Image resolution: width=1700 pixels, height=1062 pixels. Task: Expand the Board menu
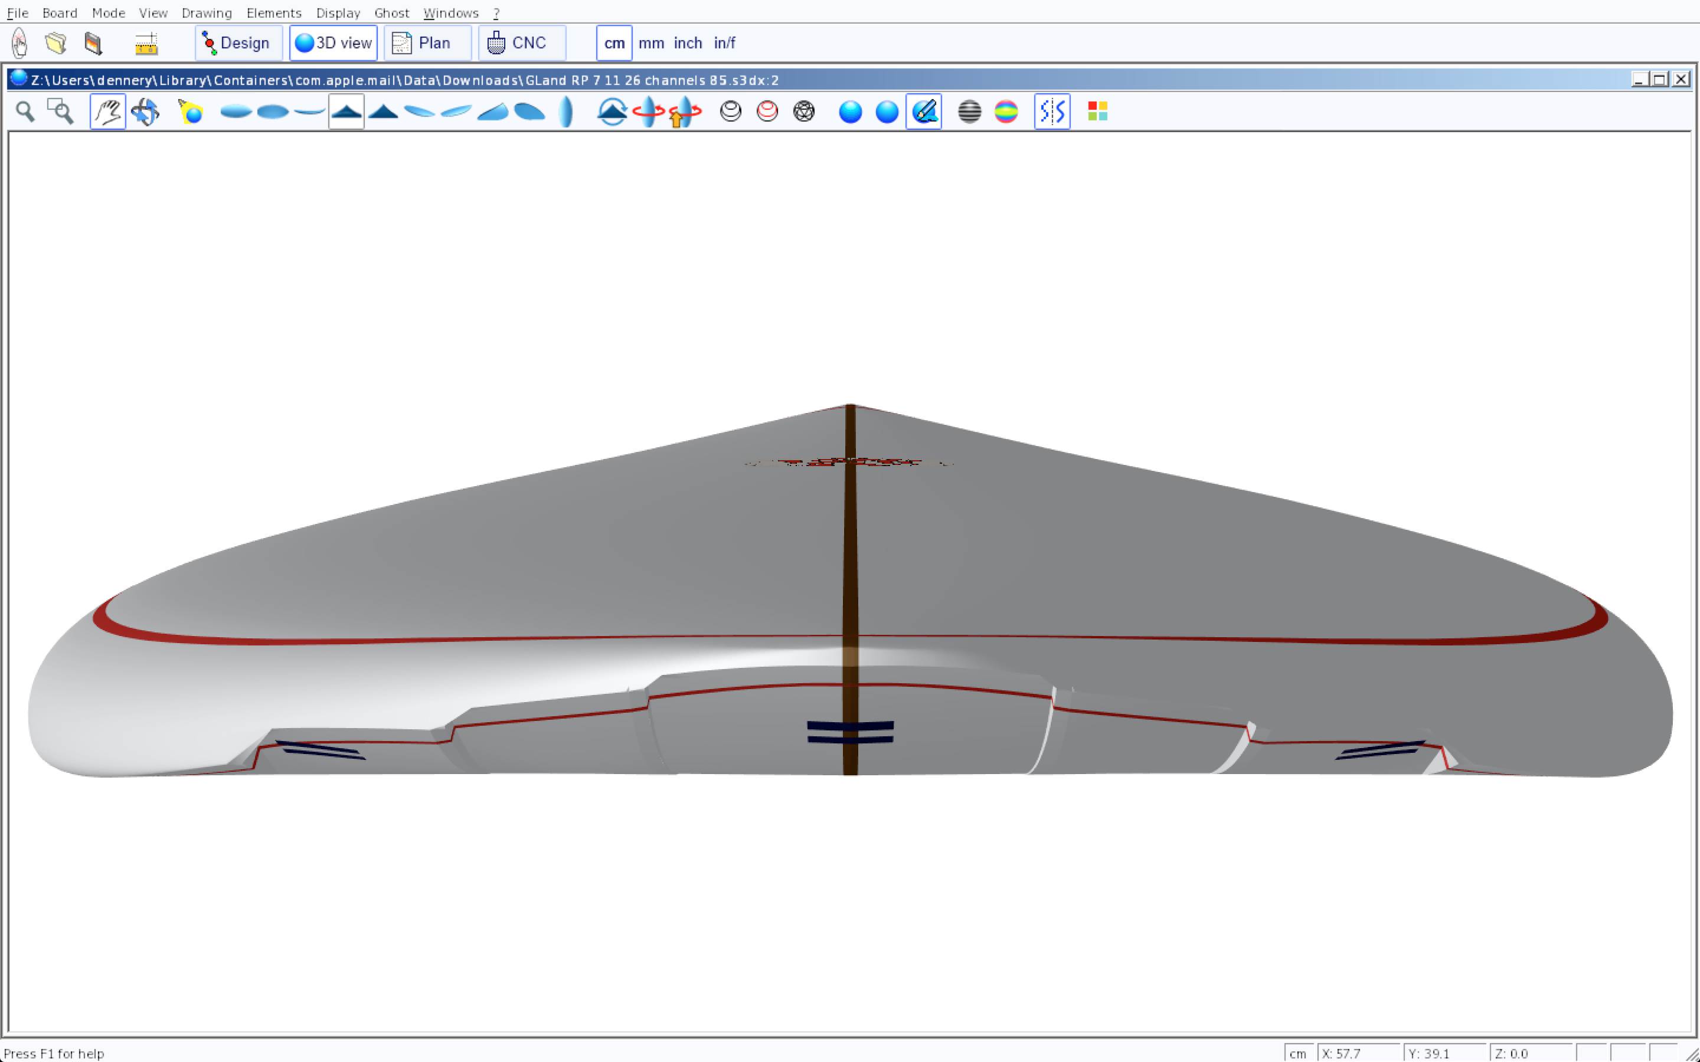60,12
